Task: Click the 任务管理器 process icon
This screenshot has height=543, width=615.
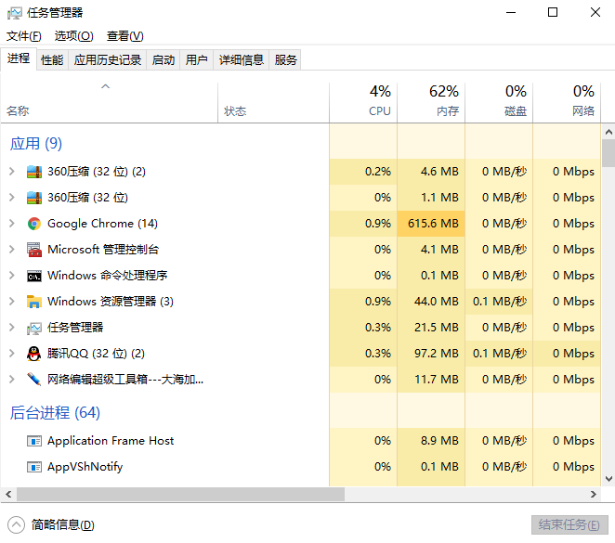Action: (x=34, y=328)
